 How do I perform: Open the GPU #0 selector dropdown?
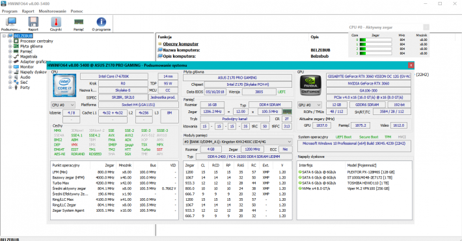point(309,105)
